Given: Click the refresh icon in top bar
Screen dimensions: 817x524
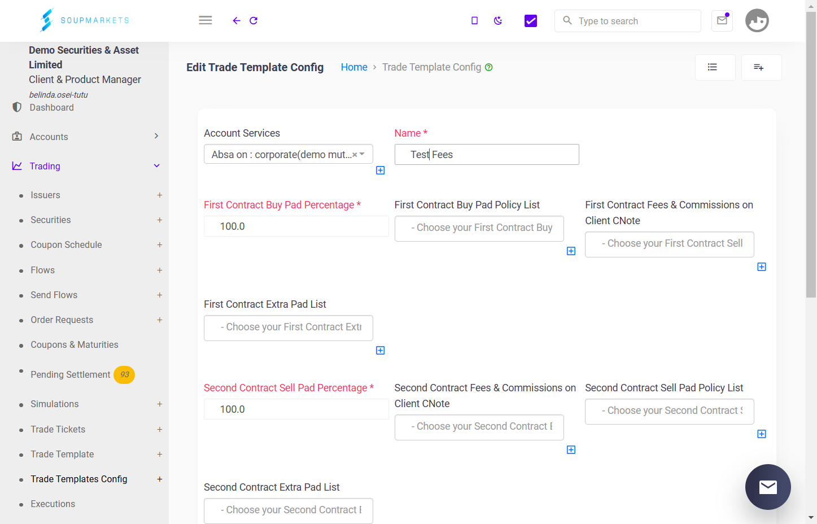Looking at the screenshot, I should pyautogui.click(x=254, y=21).
